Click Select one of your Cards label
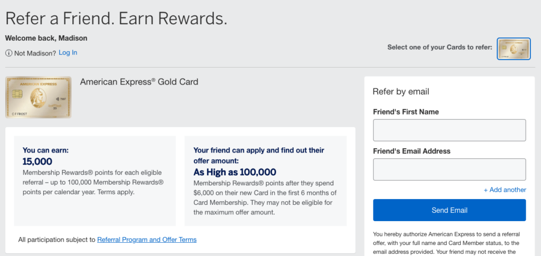The height and width of the screenshot is (256, 541). tap(440, 47)
